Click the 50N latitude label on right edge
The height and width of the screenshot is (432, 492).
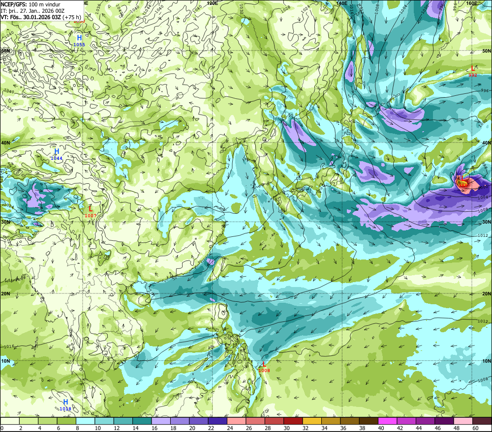click(487, 51)
